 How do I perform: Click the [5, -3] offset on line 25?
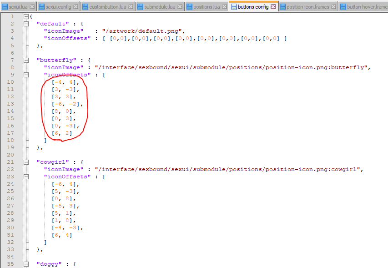coord(64,191)
